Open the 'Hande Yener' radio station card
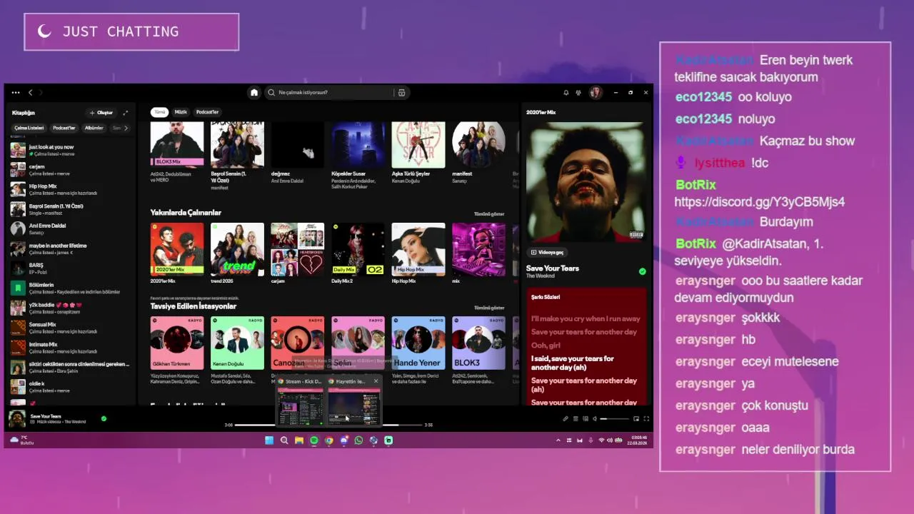914x514 pixels. pyautogui.click(x=418, y=351)
